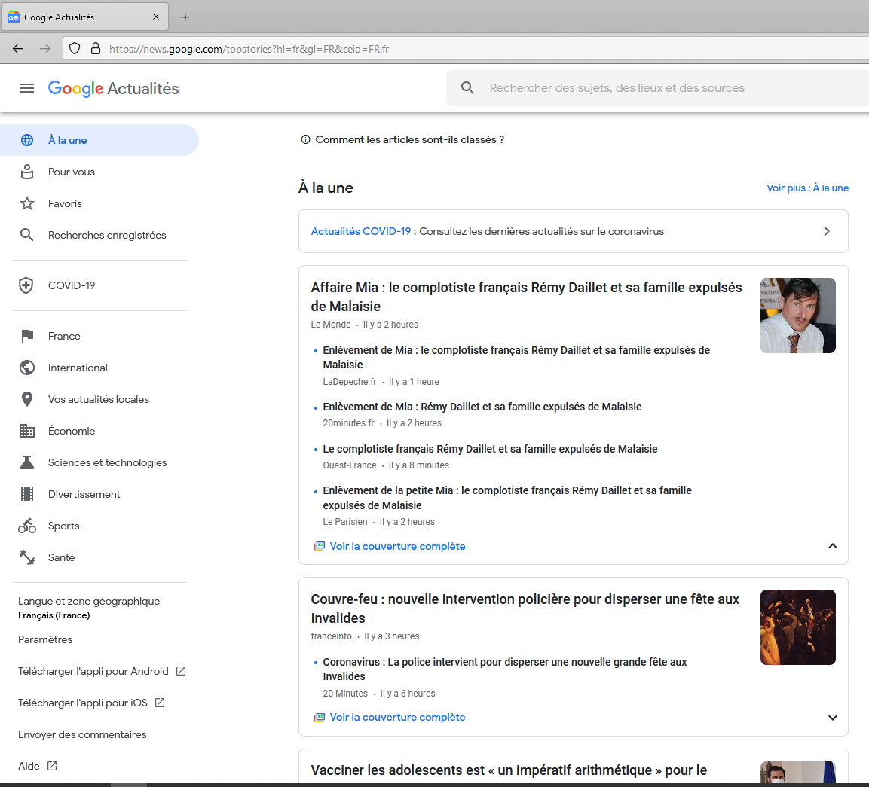Click the globe icon beside À la une
869x787 pixels.
pyautogui.click(x=27, y=140)
